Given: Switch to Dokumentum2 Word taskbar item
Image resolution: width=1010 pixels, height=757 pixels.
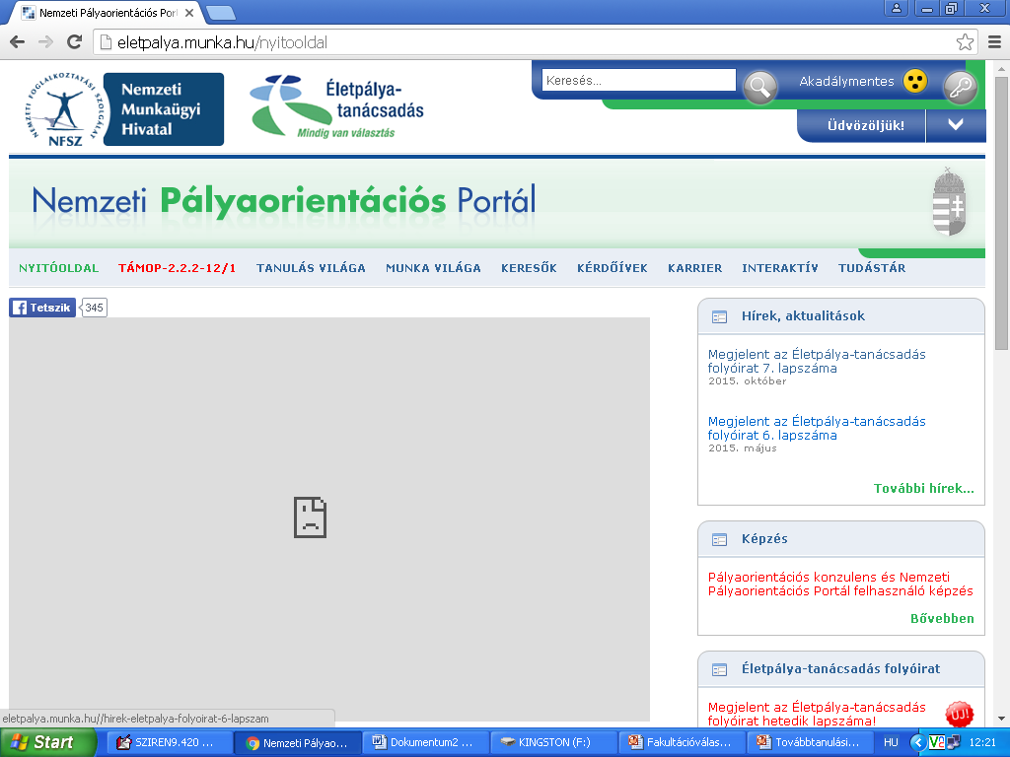Looking at the screenshot, I should click(x=424, y=742).
